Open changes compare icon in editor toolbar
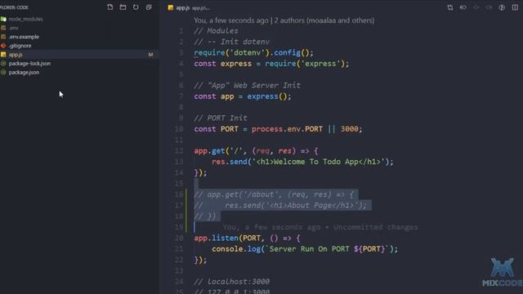 tap(450, 7)
